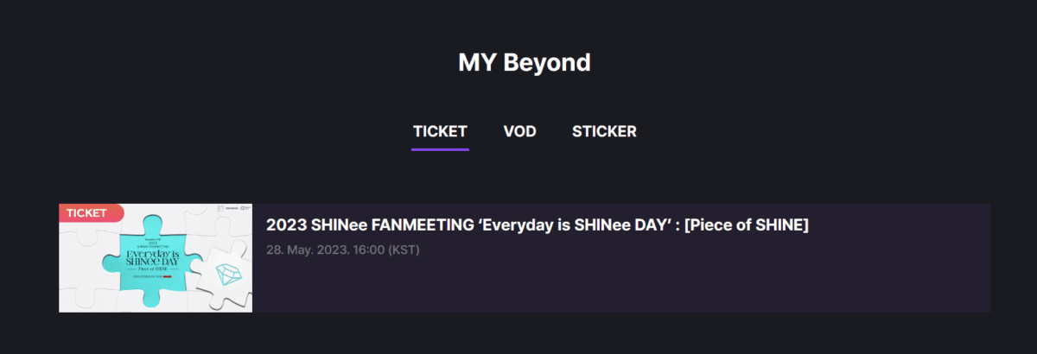Click the red TICKET badge on thumbnail
Image resolution: width=1037 pixels, height=354 pixels.
point(89,212)
